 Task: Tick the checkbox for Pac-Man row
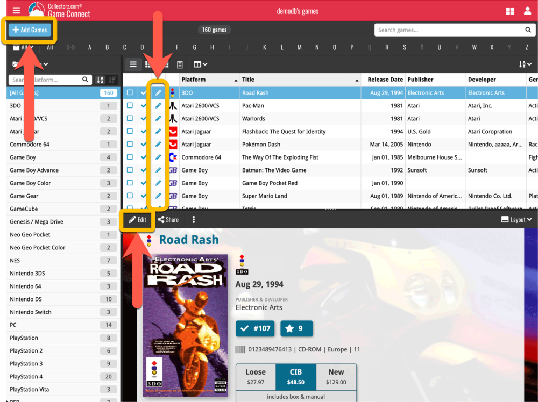pyautogui.click(x=130, y=105)
